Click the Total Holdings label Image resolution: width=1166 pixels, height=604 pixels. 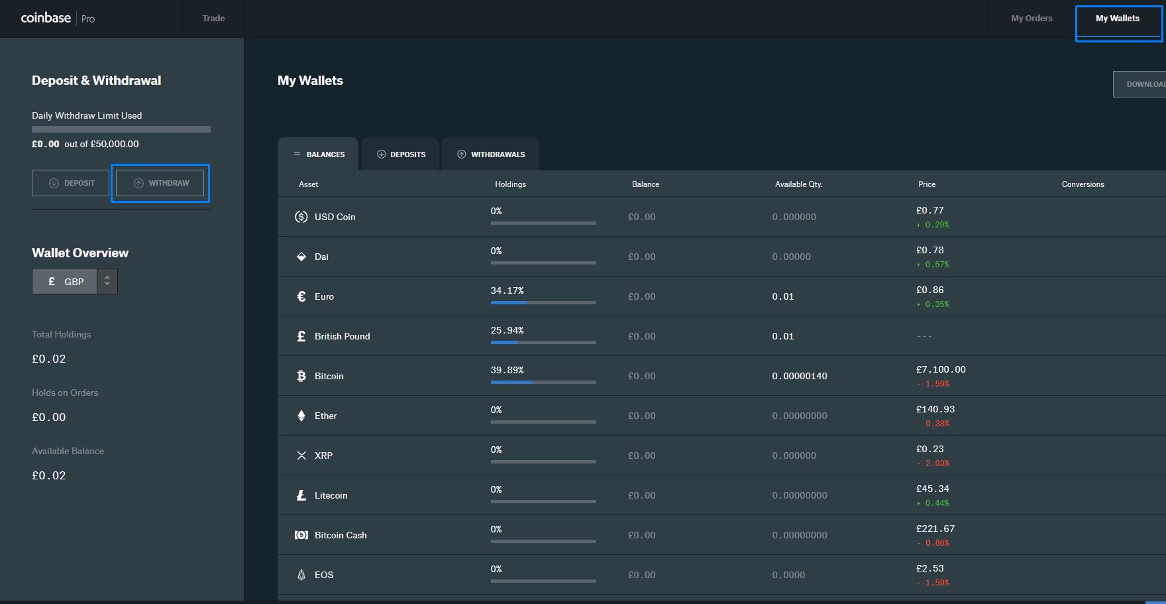pos(62,334)
